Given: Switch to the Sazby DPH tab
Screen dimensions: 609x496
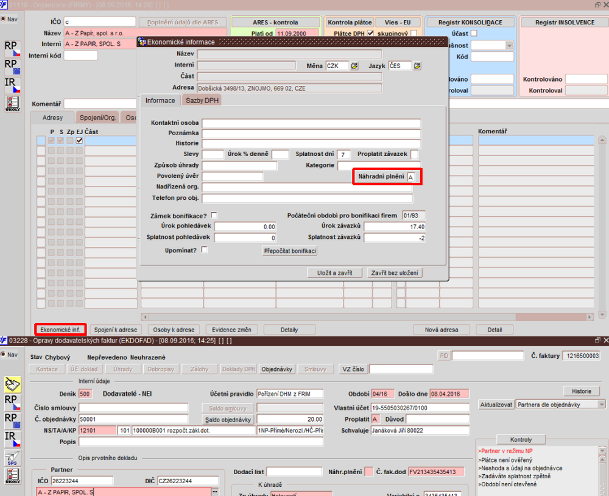Looking at the screenshot, I should (202, 101).
